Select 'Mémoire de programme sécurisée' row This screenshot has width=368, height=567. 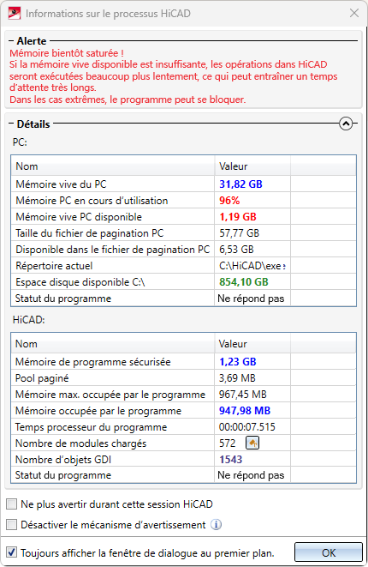coord(184,362)
